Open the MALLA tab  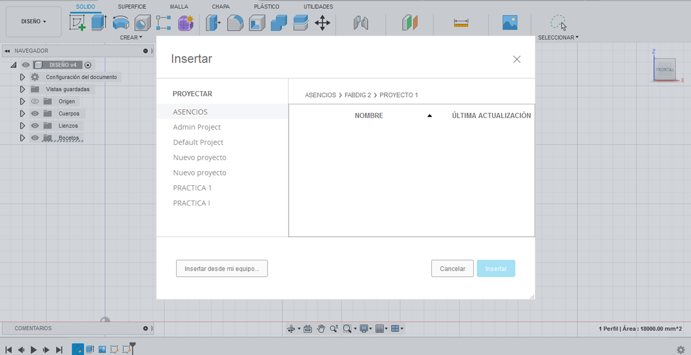179,7
